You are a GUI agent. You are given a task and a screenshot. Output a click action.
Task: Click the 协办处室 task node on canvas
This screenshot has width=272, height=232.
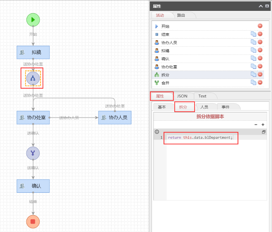(x=33, y=118)
